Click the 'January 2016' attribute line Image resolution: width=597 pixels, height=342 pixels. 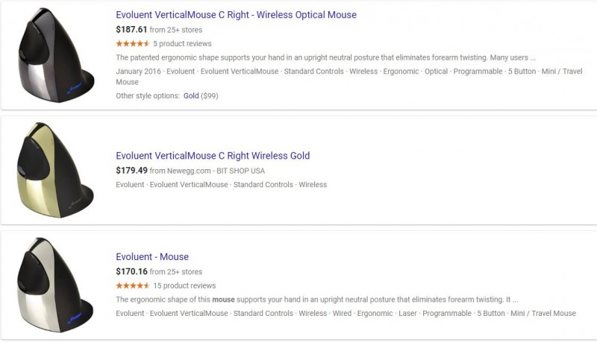click(x=349, y=77)
